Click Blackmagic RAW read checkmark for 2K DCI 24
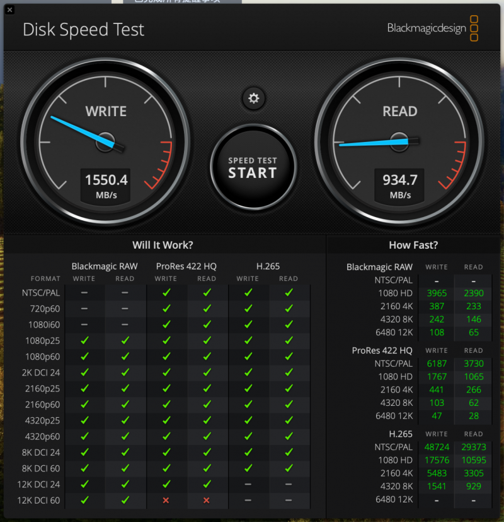 point(125,372)
